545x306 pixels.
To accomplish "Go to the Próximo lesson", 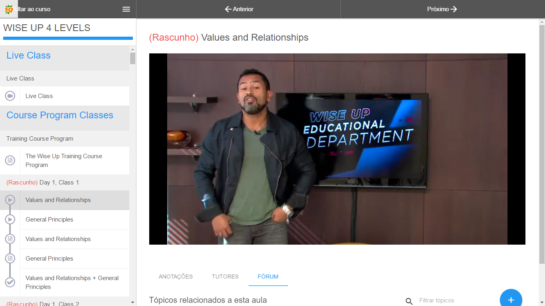I will [x=442, y=9].
